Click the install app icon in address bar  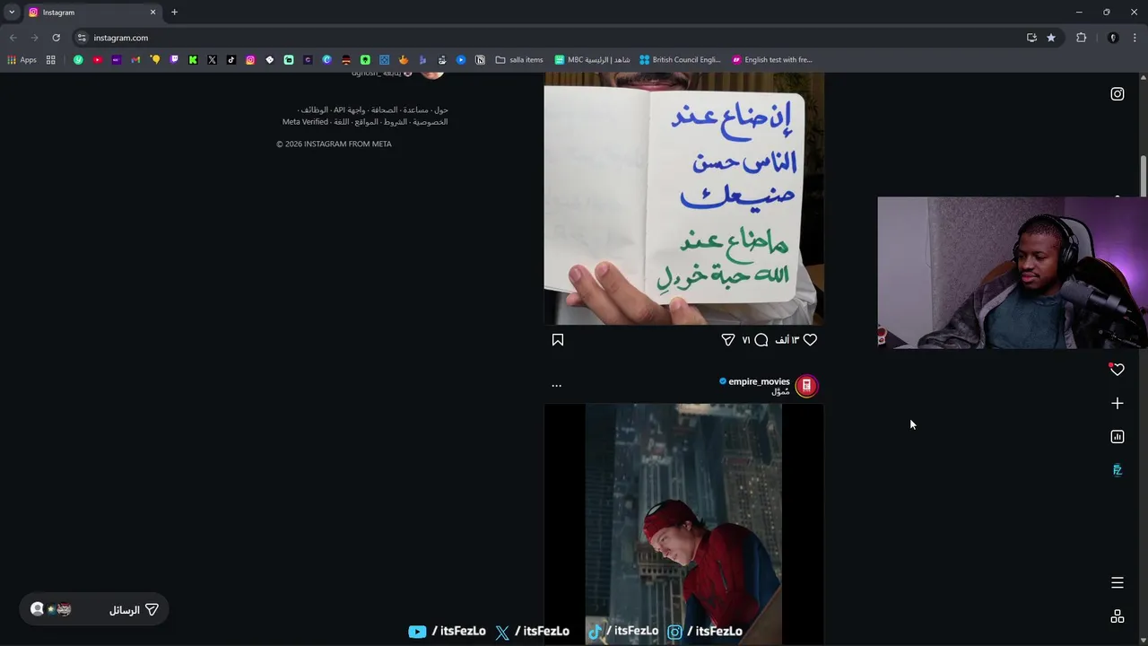point(1031,38)
